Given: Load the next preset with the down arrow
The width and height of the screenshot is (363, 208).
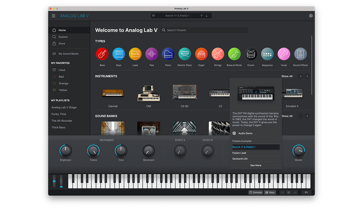Looking at the screenshot, I should [207, 15].
